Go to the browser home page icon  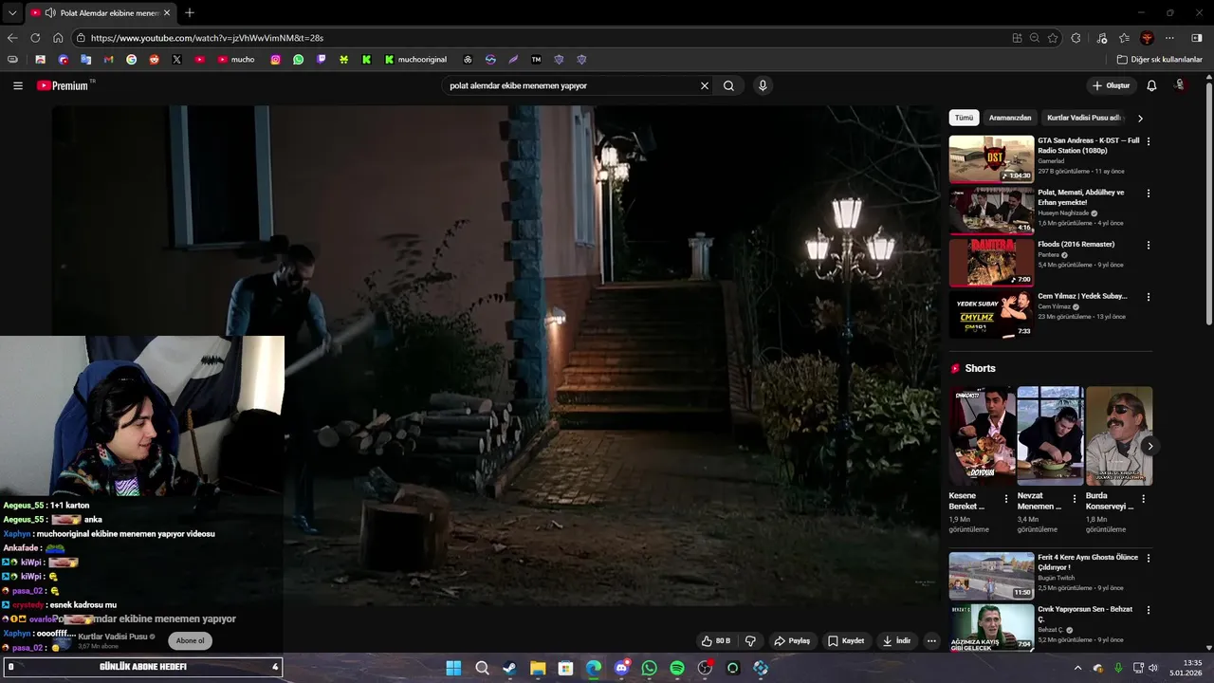click(58, 38)
